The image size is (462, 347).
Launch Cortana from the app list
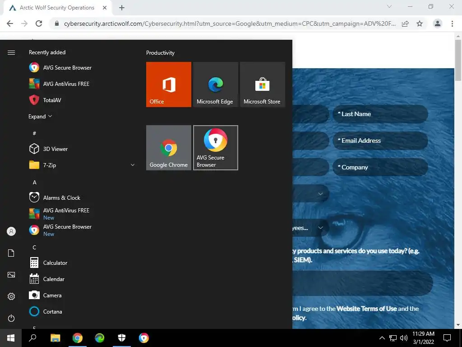tap(46, 311)
